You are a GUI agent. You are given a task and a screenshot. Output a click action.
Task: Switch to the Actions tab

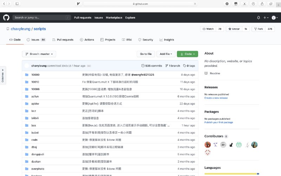tap(87, 40)
